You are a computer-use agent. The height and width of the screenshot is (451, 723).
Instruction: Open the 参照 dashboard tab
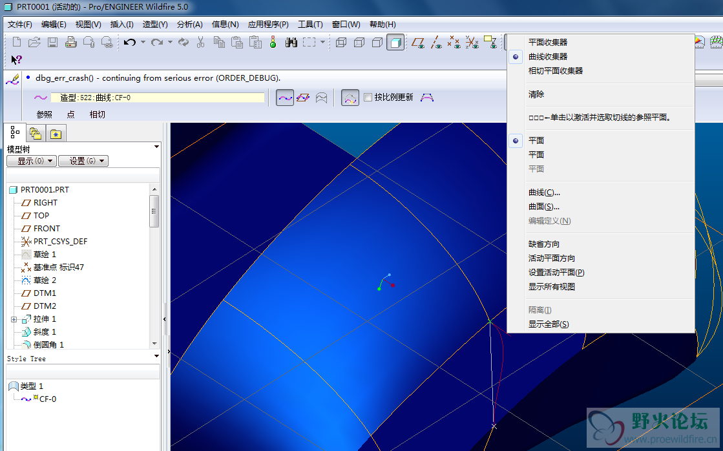[x=45, y=114]
